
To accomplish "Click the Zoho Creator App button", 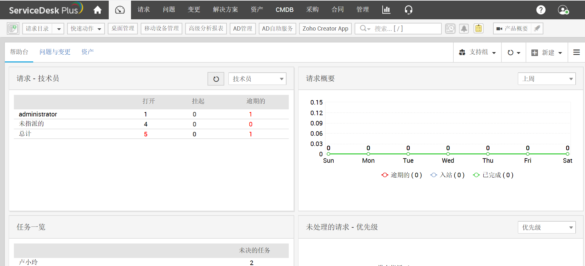I will point(326,29).
